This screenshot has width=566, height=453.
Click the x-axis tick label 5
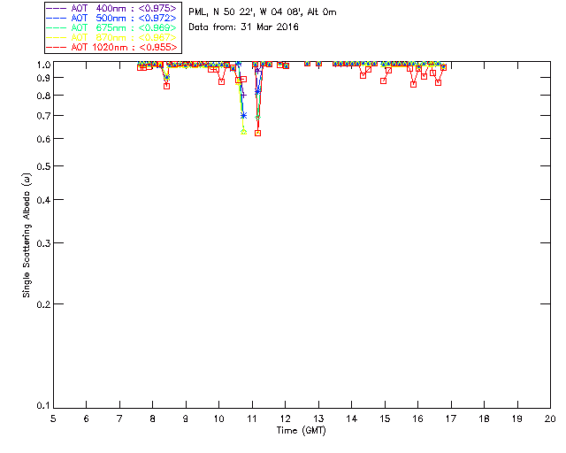53,418
